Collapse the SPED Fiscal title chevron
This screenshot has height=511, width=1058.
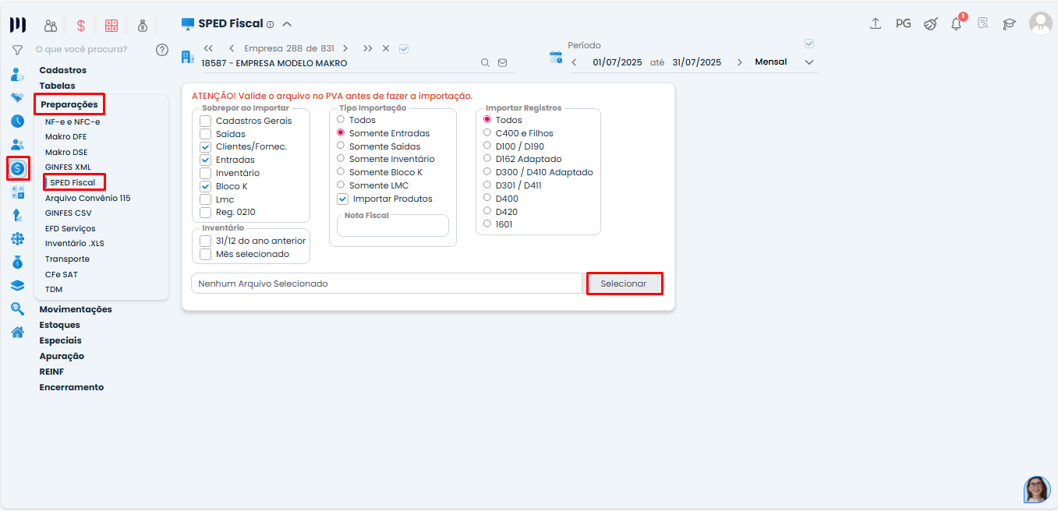click(x=287, y=24)
